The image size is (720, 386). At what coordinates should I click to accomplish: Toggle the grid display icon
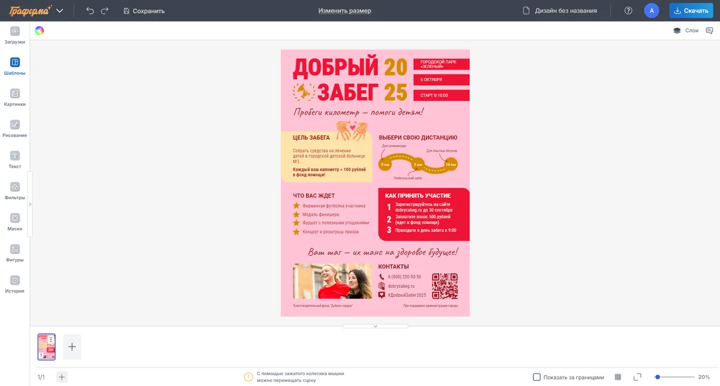(618, 377)
